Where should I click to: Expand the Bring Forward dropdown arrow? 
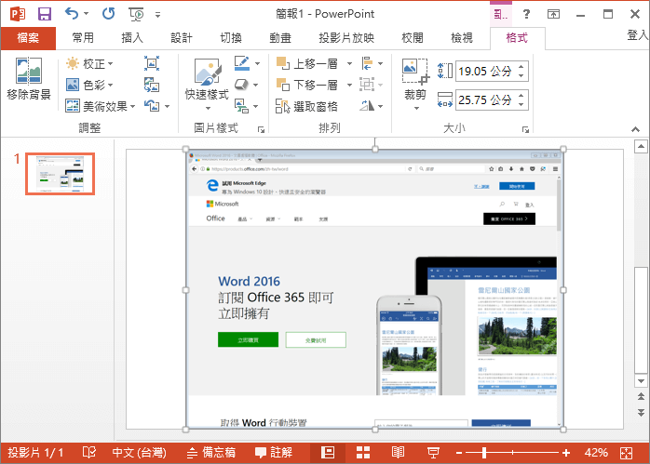point(349,64)
